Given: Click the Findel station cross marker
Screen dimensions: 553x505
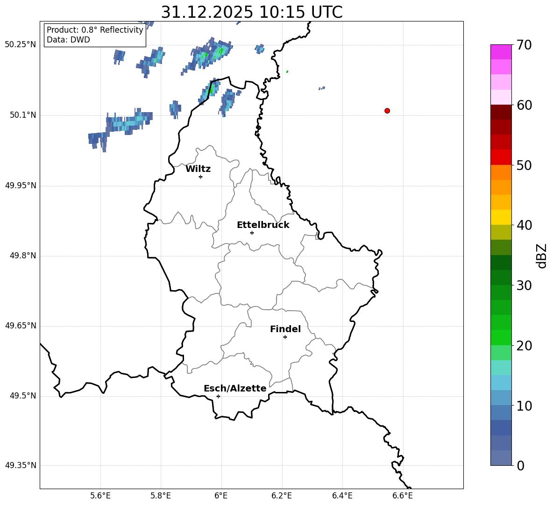Looking at the screenshot, I should (285, 337).
